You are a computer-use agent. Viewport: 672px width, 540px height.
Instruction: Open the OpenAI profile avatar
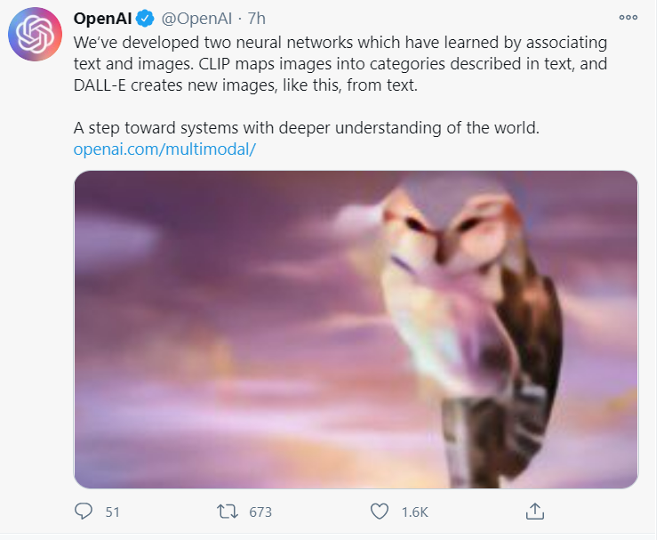click(x=36, y=34)
